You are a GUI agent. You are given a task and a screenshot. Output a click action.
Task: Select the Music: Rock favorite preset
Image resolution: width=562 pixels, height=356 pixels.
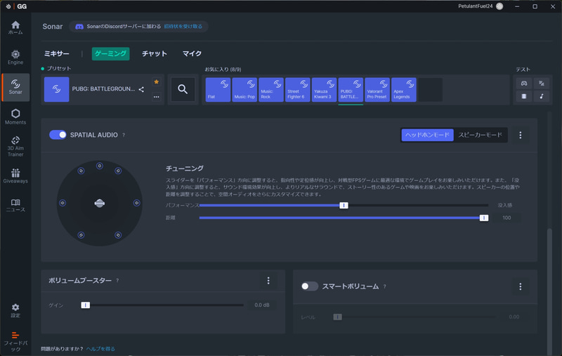[x=271, y=90]
